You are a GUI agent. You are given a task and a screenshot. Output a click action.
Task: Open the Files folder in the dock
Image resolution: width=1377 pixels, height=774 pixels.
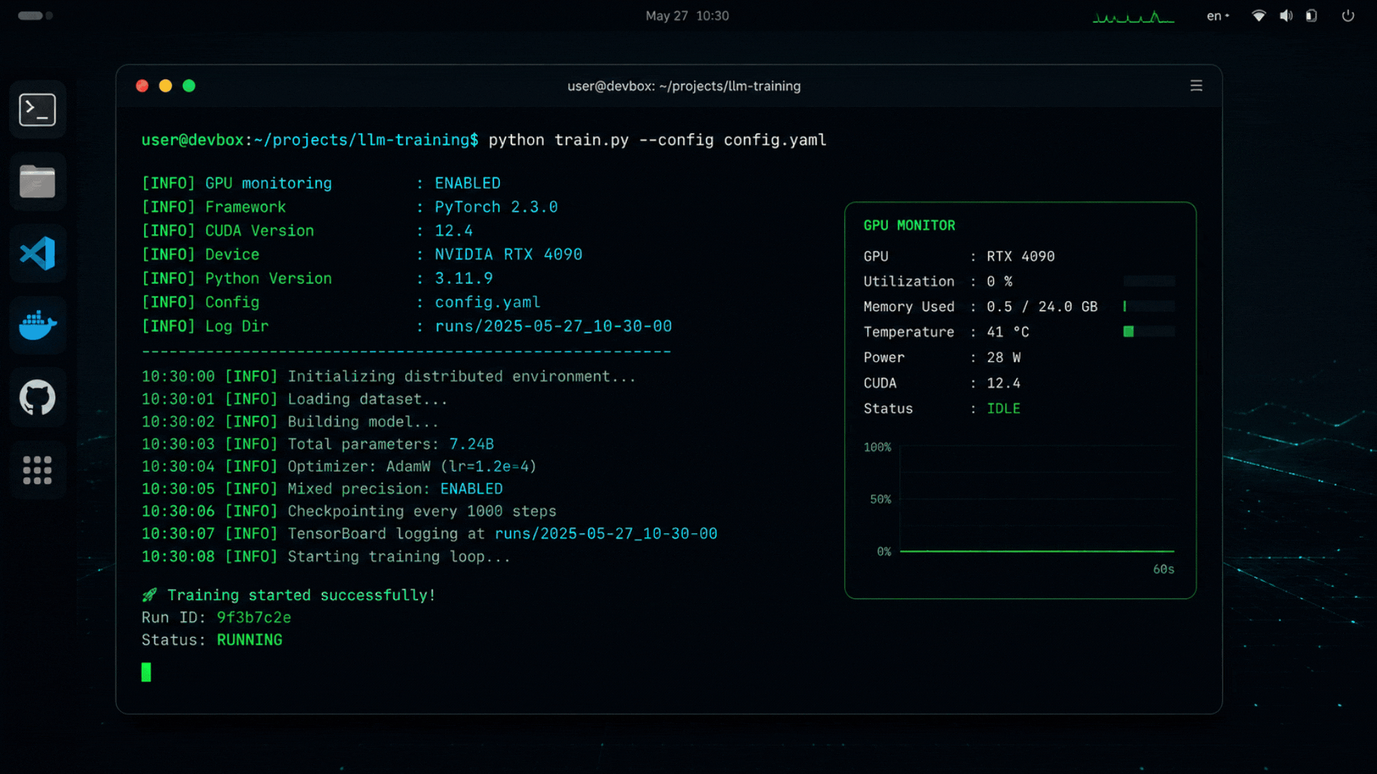pos(37,181)
